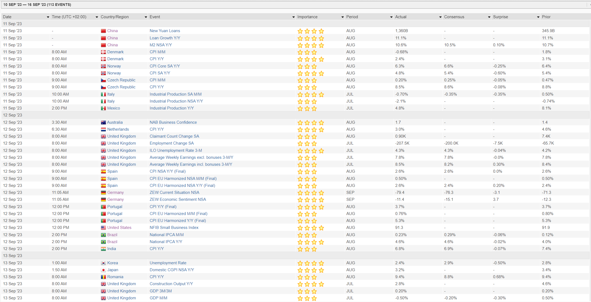Click the Actual column header
The image size is (591, 302).
point(401,17)
